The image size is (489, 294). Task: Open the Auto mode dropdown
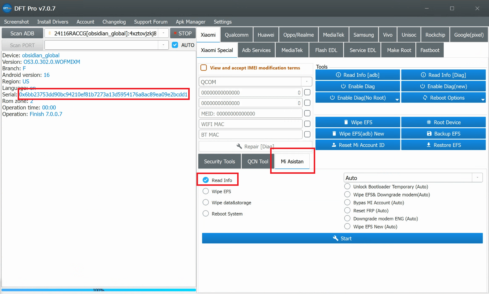click(x=477, y=178)
